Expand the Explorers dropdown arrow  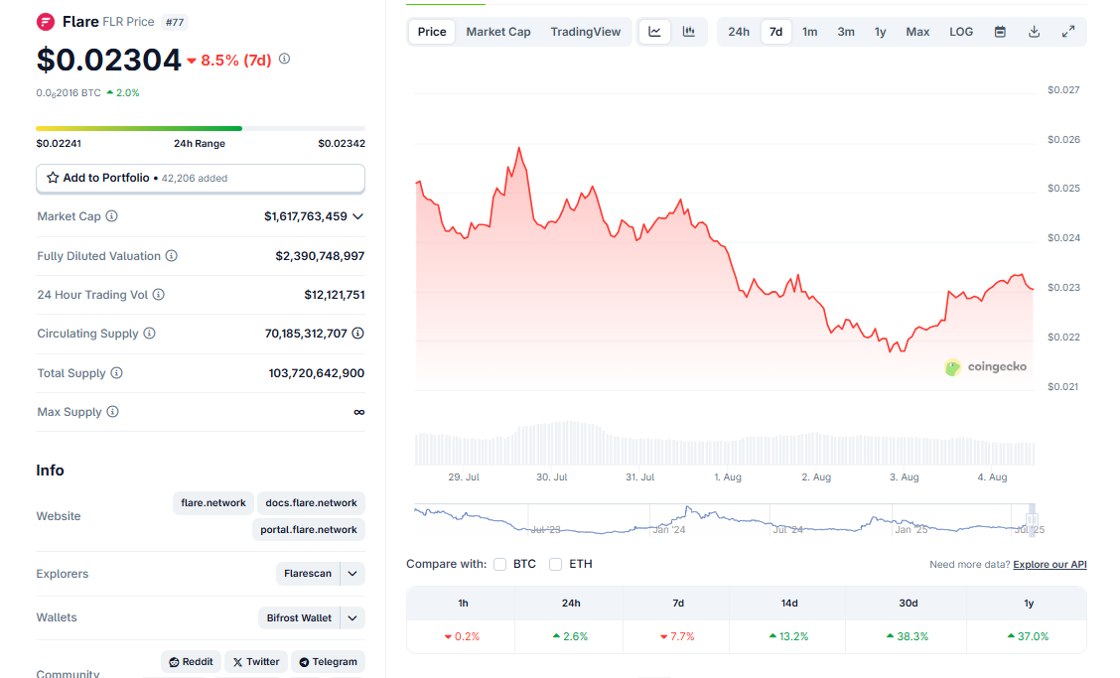pos(352,574)
